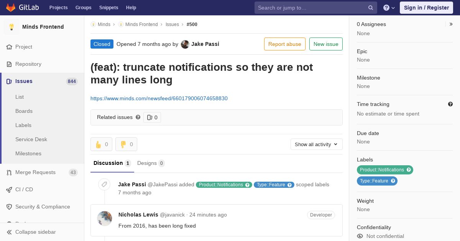This screenshot has width=460, height=241.
Task: Click help icon on activity Type::Feature label
Action: coord(290,185)
